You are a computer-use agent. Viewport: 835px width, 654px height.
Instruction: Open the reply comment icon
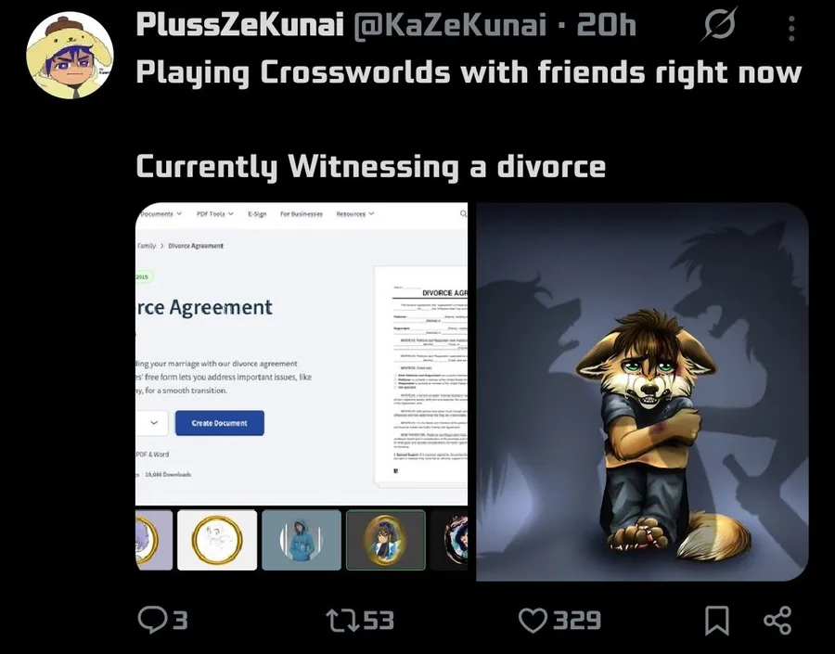152,620
